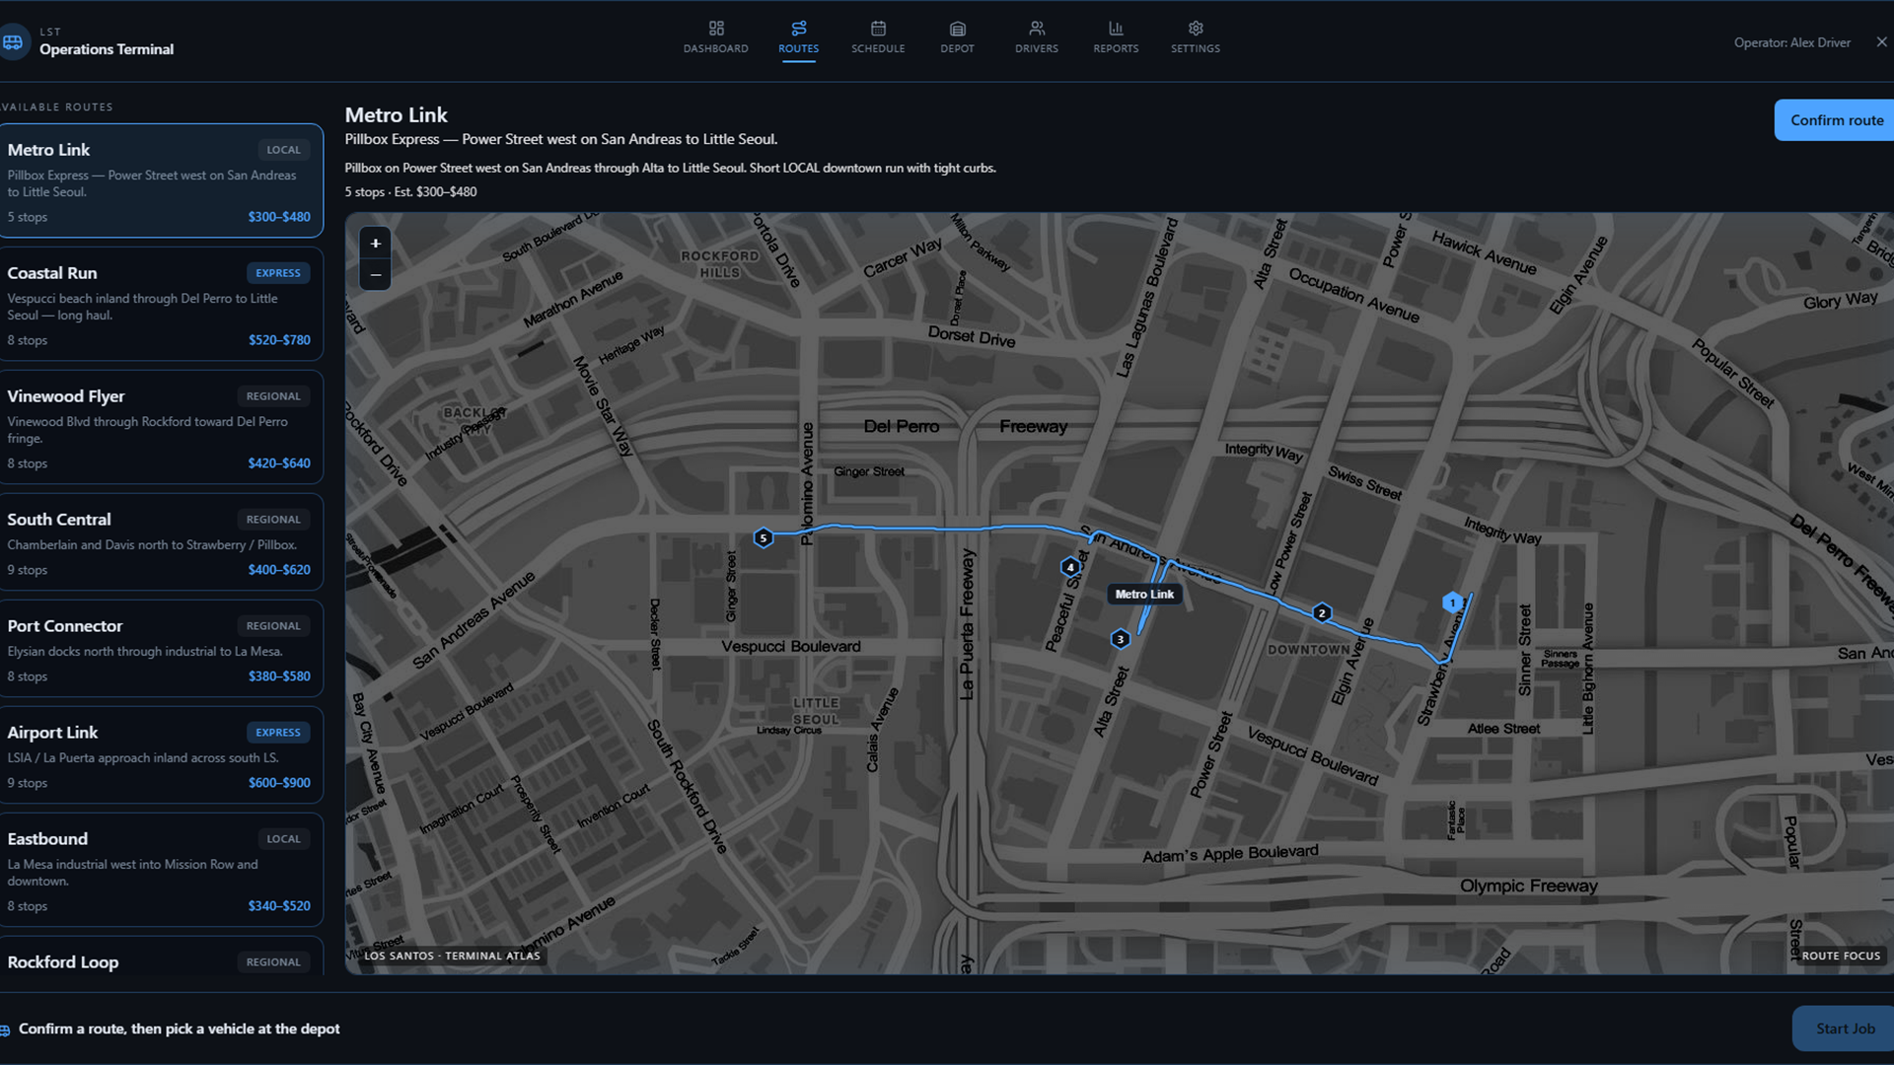The height and width of the screenshot is (1065, 1894).
Task: Select the Coastal Run express route
Action: tap(161, 305)
